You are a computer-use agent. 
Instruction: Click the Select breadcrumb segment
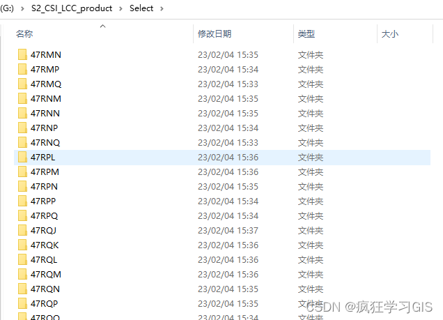141,8
